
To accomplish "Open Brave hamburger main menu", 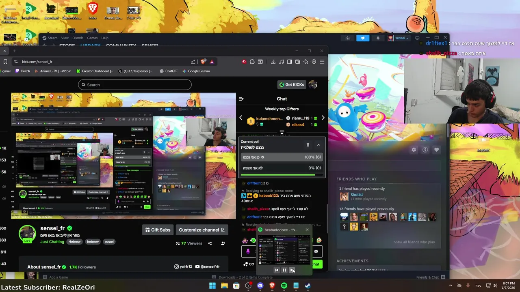I will coord(322,62).
